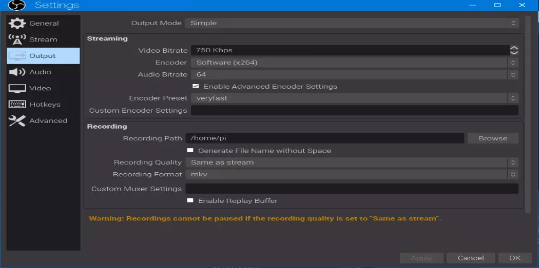Increase Video Bitrate with up arrow
The width and height of the screenshot is (539, 268).
(514, 48)
